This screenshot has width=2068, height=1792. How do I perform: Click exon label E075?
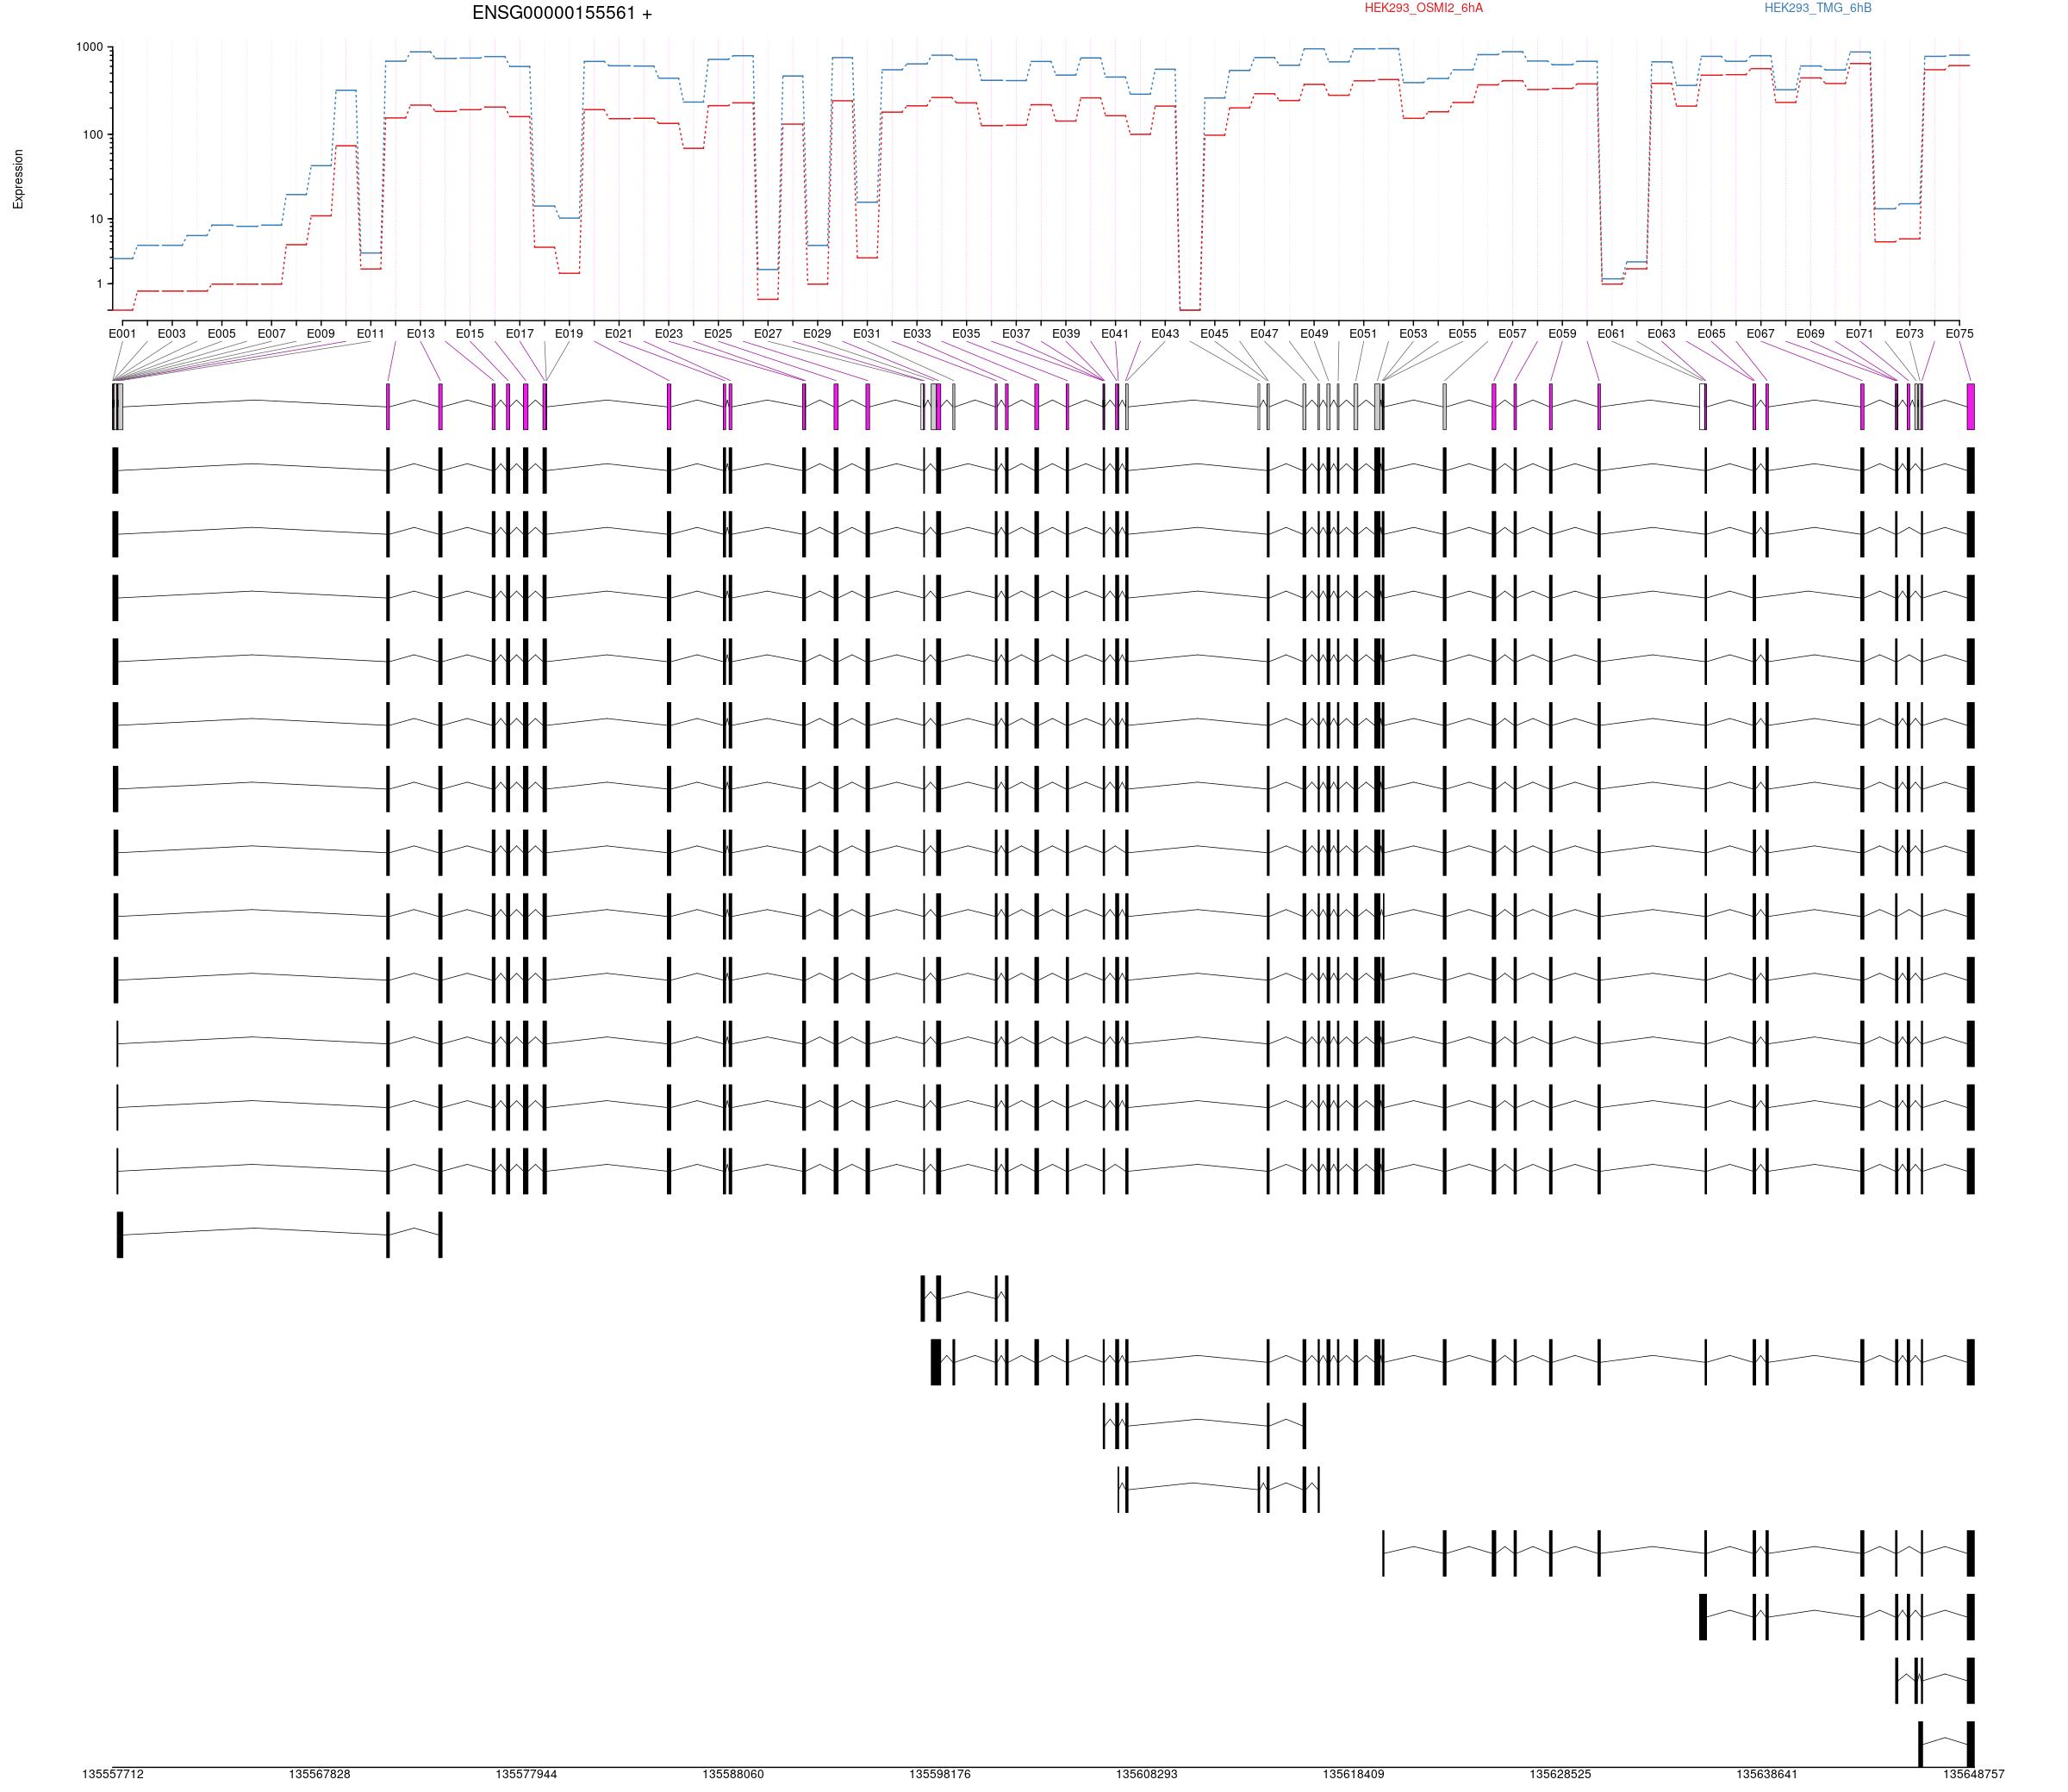pos(1959,334)
